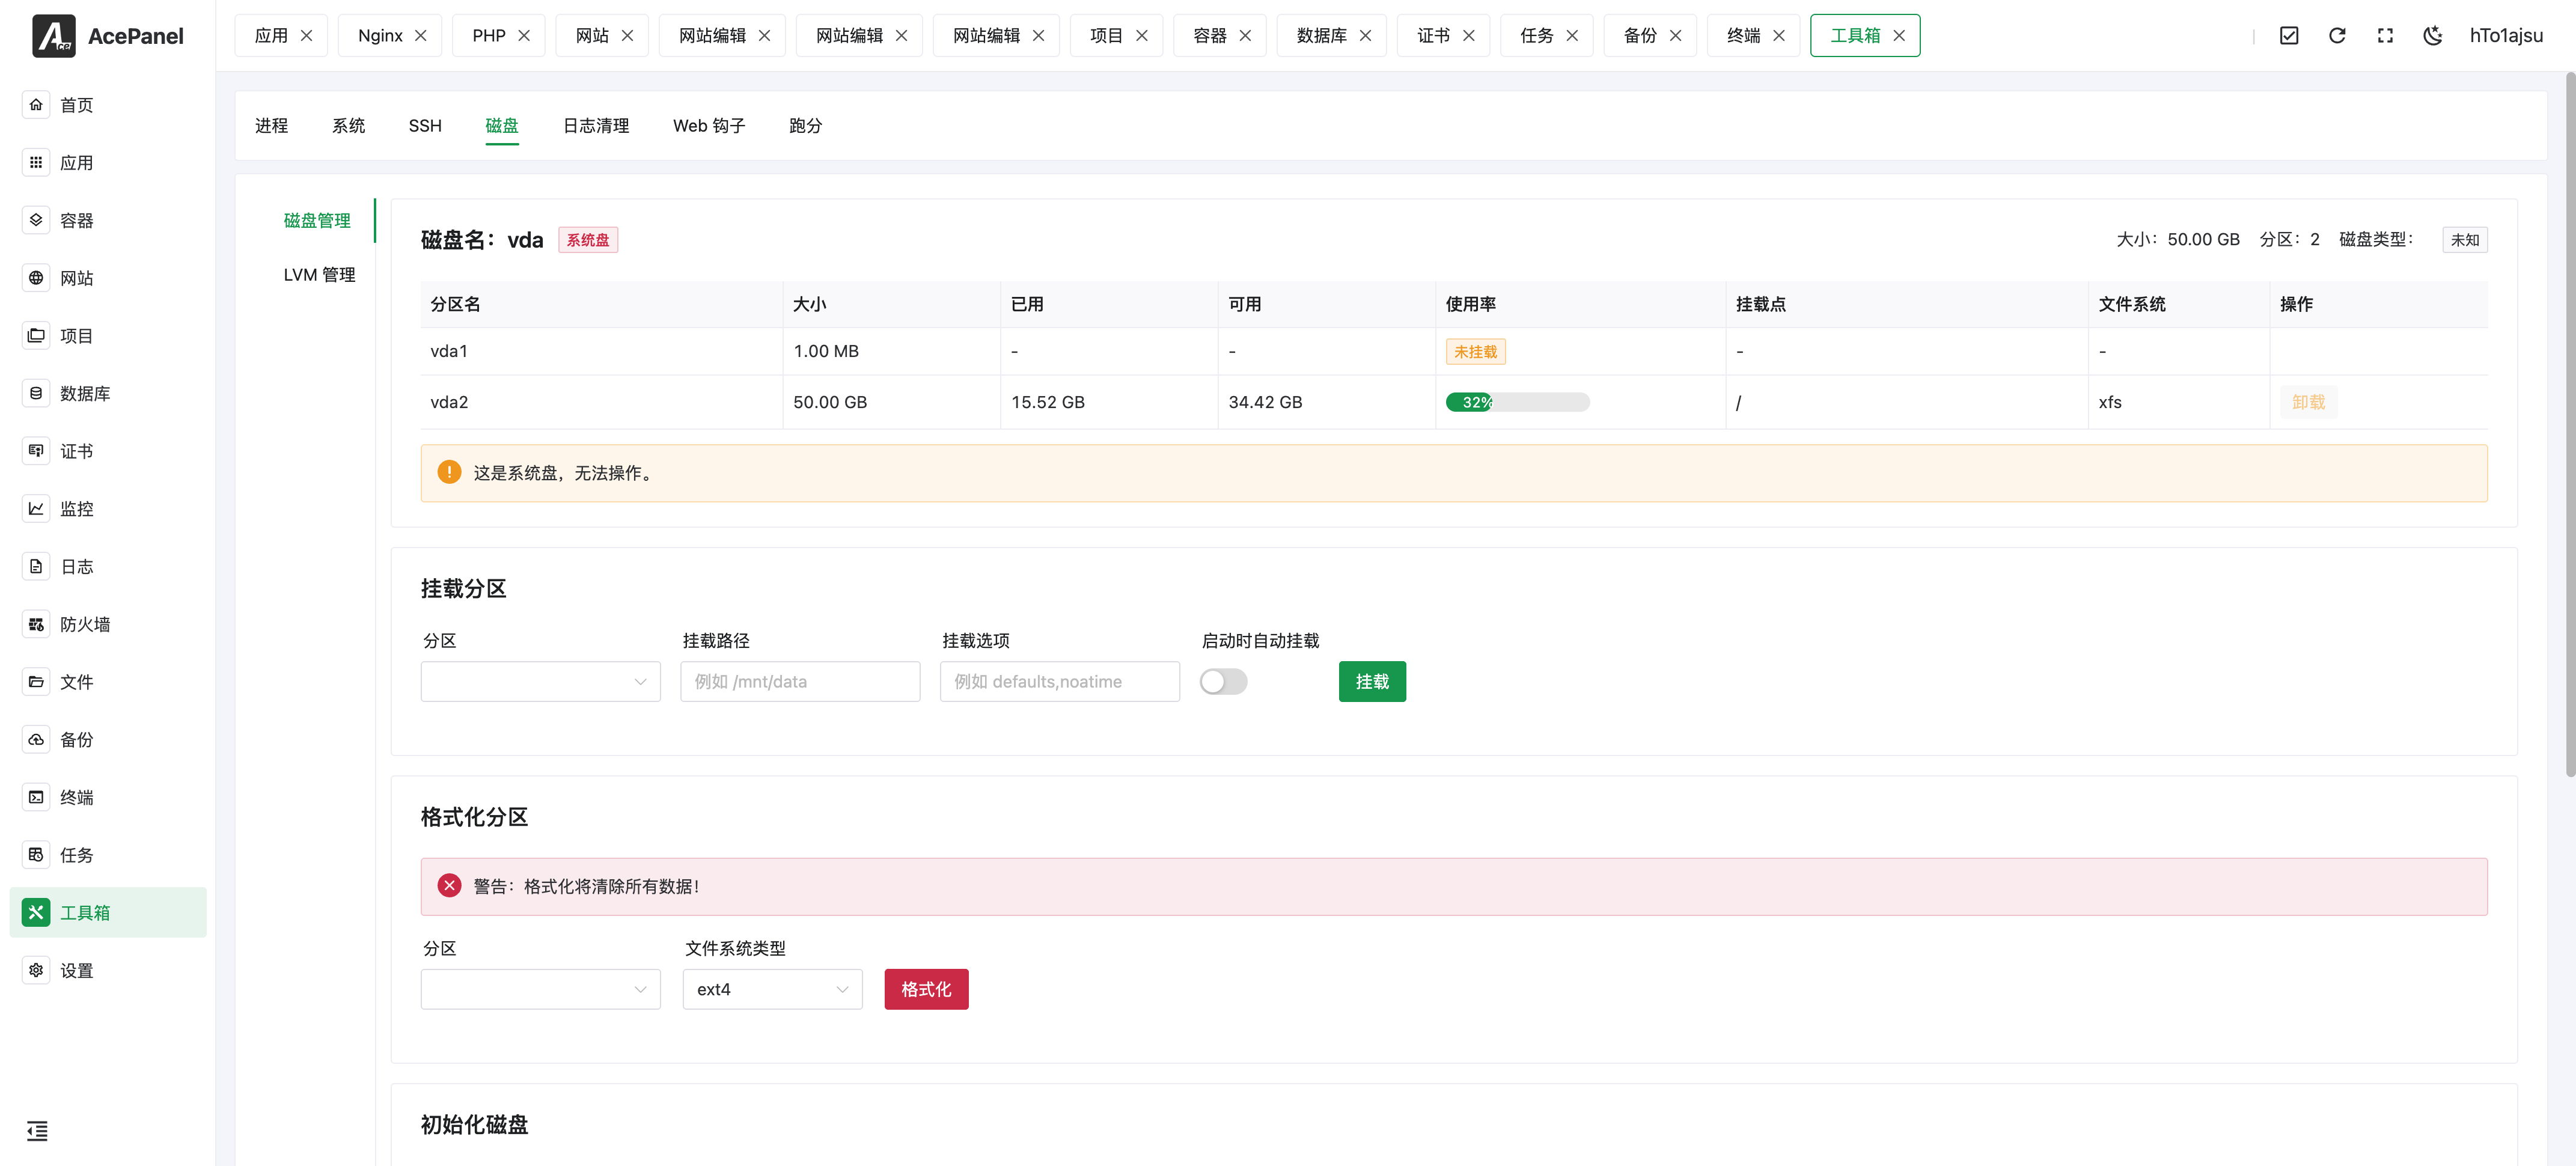Refresh the page using the reload icon
This screenshot has width=2576, height=1166.
tap(2337, 35)
